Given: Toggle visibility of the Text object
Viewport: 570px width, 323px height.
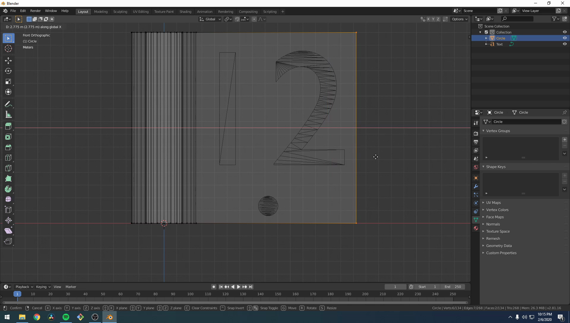Looking at the screenshot, I should [x=565, y=44].
